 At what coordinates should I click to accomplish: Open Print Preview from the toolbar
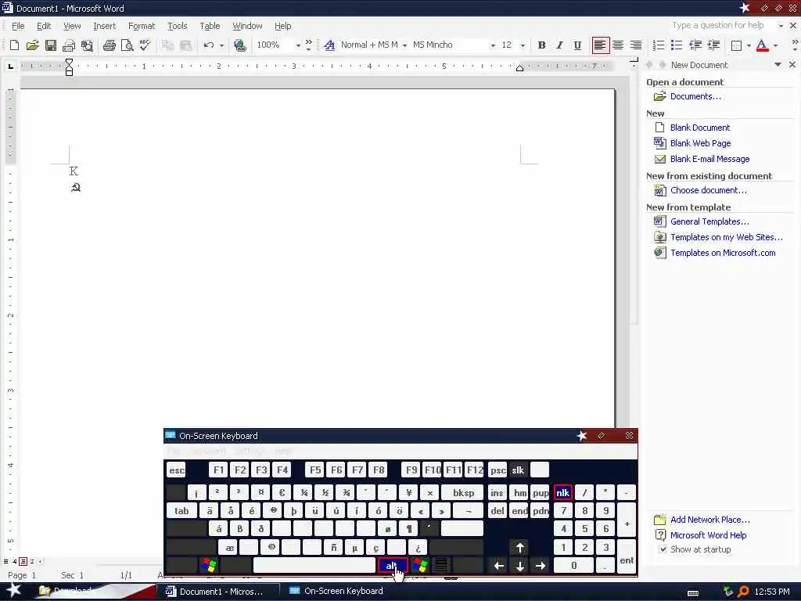128,45
